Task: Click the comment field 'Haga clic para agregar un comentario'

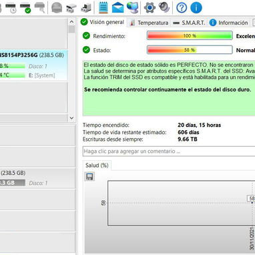Action: coord(169,152)
